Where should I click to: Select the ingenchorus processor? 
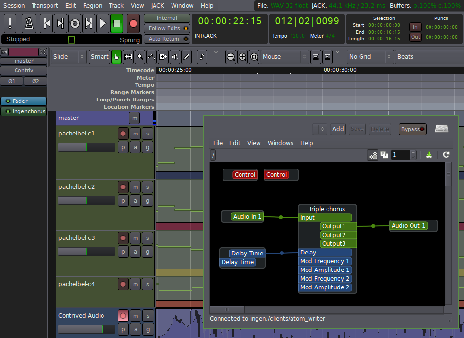24,112
